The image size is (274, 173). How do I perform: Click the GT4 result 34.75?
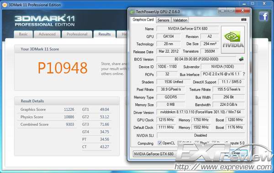tap(105, 132)
